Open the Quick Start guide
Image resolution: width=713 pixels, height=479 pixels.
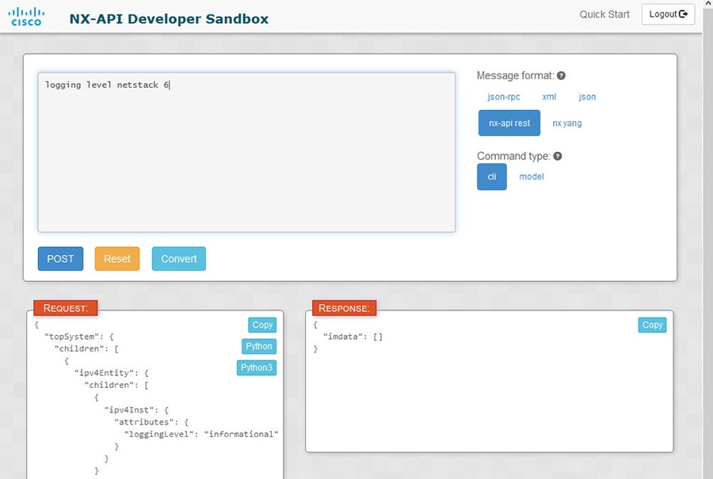(604, 14)
